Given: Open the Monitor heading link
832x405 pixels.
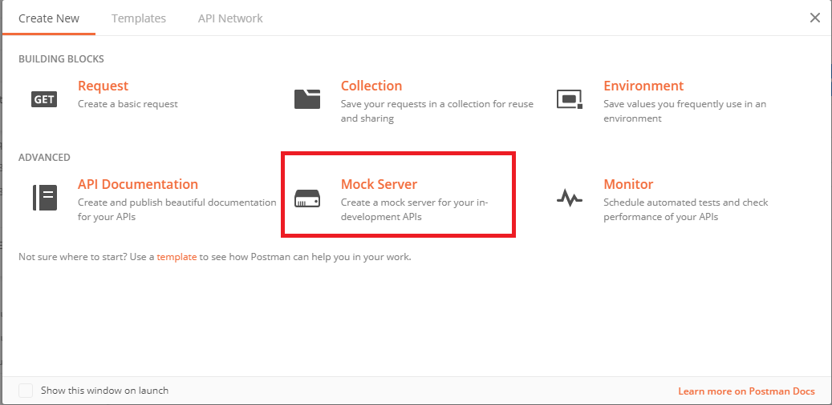Looking at the screenshot, I should [628, 184].
